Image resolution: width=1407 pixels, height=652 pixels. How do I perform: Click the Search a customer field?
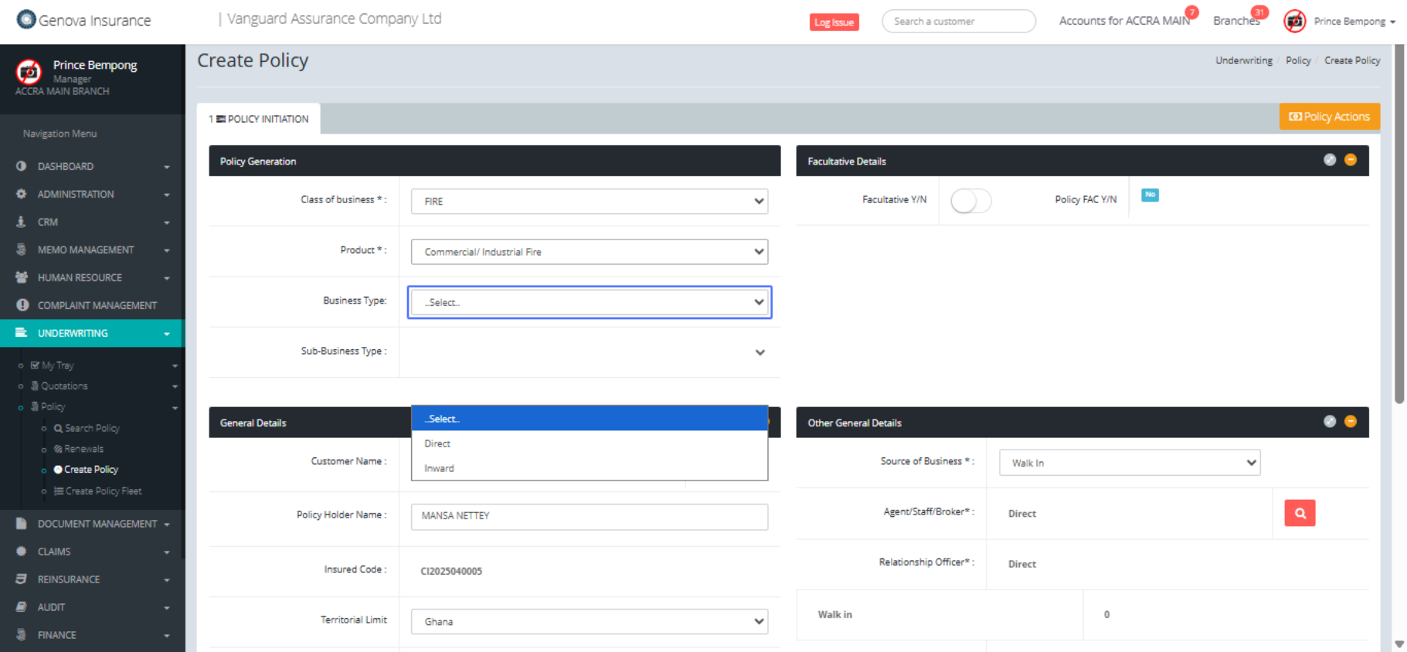(958, 22)
